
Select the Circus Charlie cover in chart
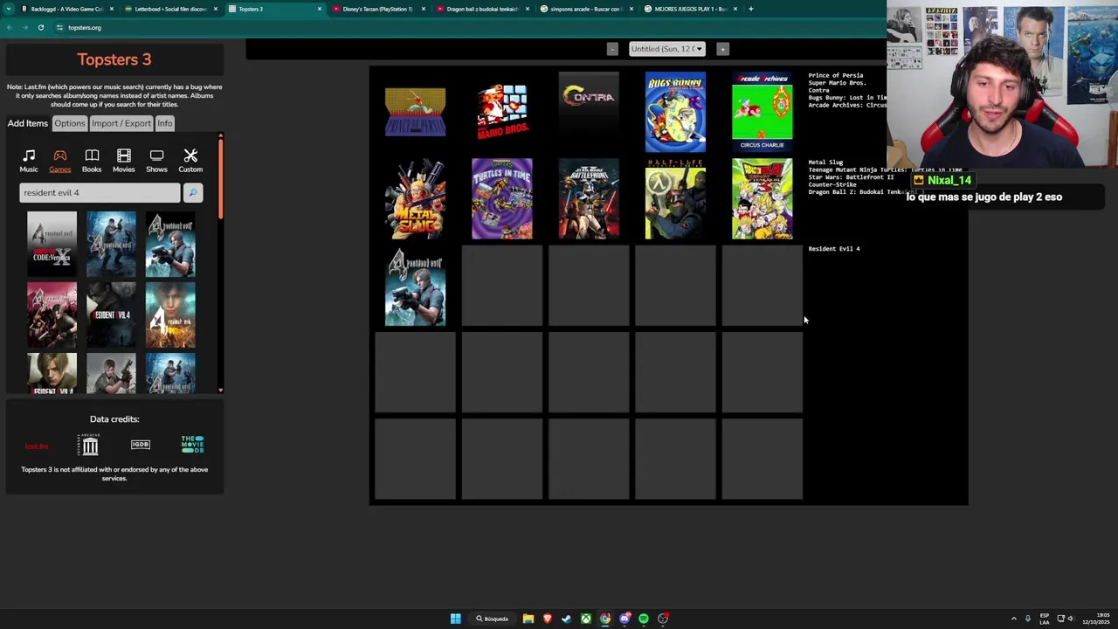pyautogui.click(x=763, y=112)
